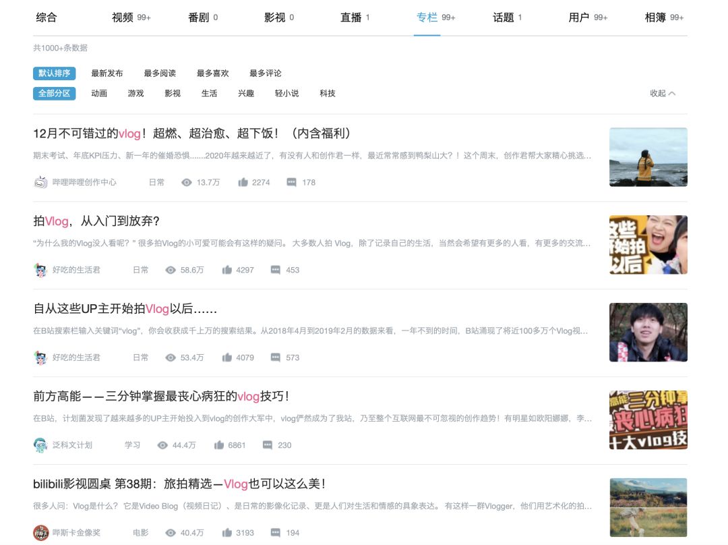Sort articles by 最新发布
The image size is (728, 545).
107,74
